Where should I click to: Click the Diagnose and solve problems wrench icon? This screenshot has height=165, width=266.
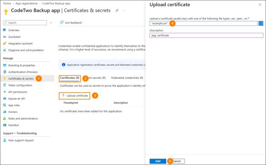point(5,50)
